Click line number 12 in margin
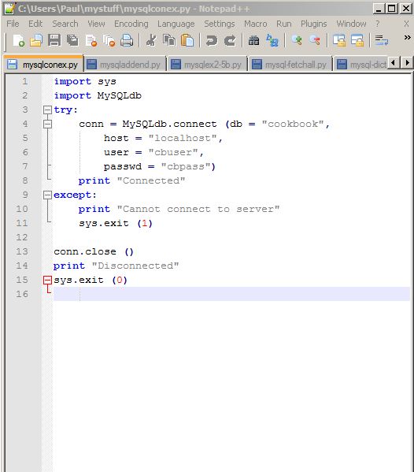414x472 pixels. click(x=22, y=237)
